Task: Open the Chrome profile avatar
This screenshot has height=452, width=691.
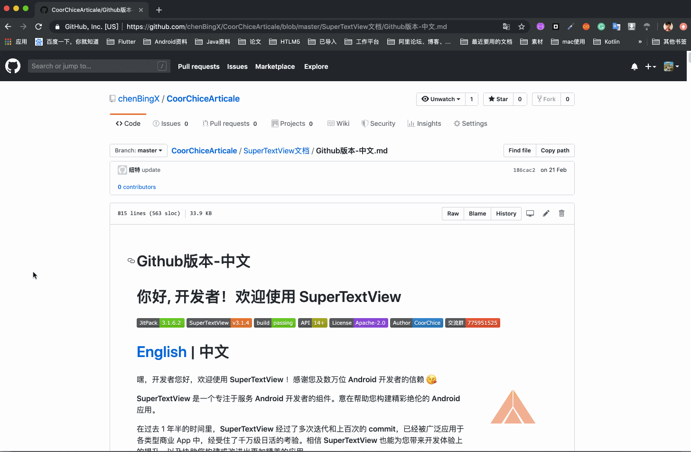Action: point(668,27)
